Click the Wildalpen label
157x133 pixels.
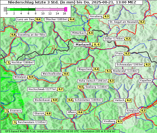[20, 77]
